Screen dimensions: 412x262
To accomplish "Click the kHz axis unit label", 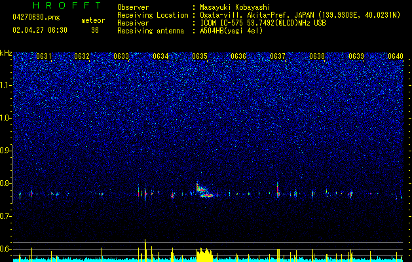I will coord(6,53).
